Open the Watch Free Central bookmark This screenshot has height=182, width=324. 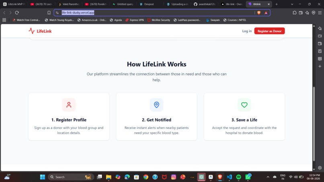point(26,20)
